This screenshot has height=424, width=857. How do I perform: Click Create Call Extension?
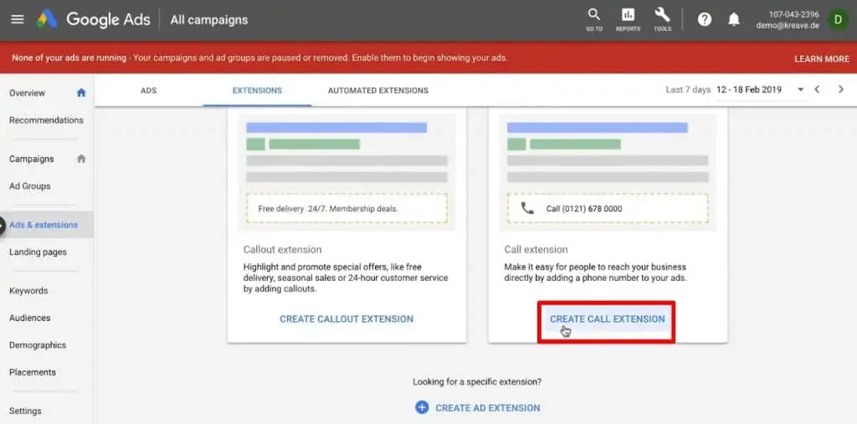tap(608, 319)
